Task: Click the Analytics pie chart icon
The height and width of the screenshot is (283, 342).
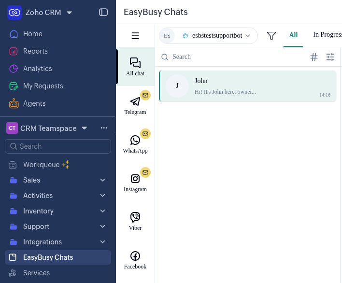Action: [14, 69]
